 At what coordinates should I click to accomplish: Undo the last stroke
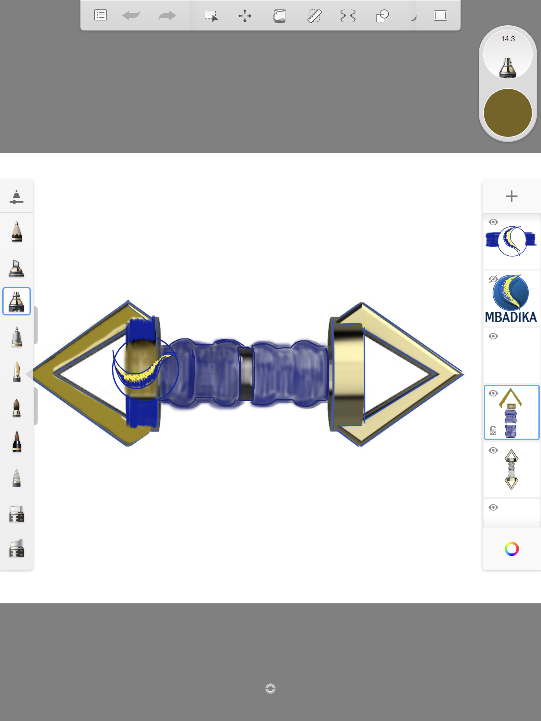[x=131, y=15]
